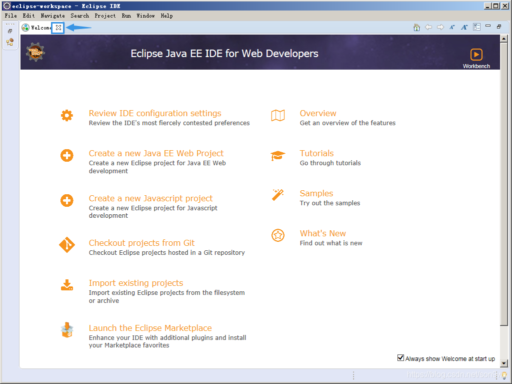Open the Overview link

coord(318,113)
